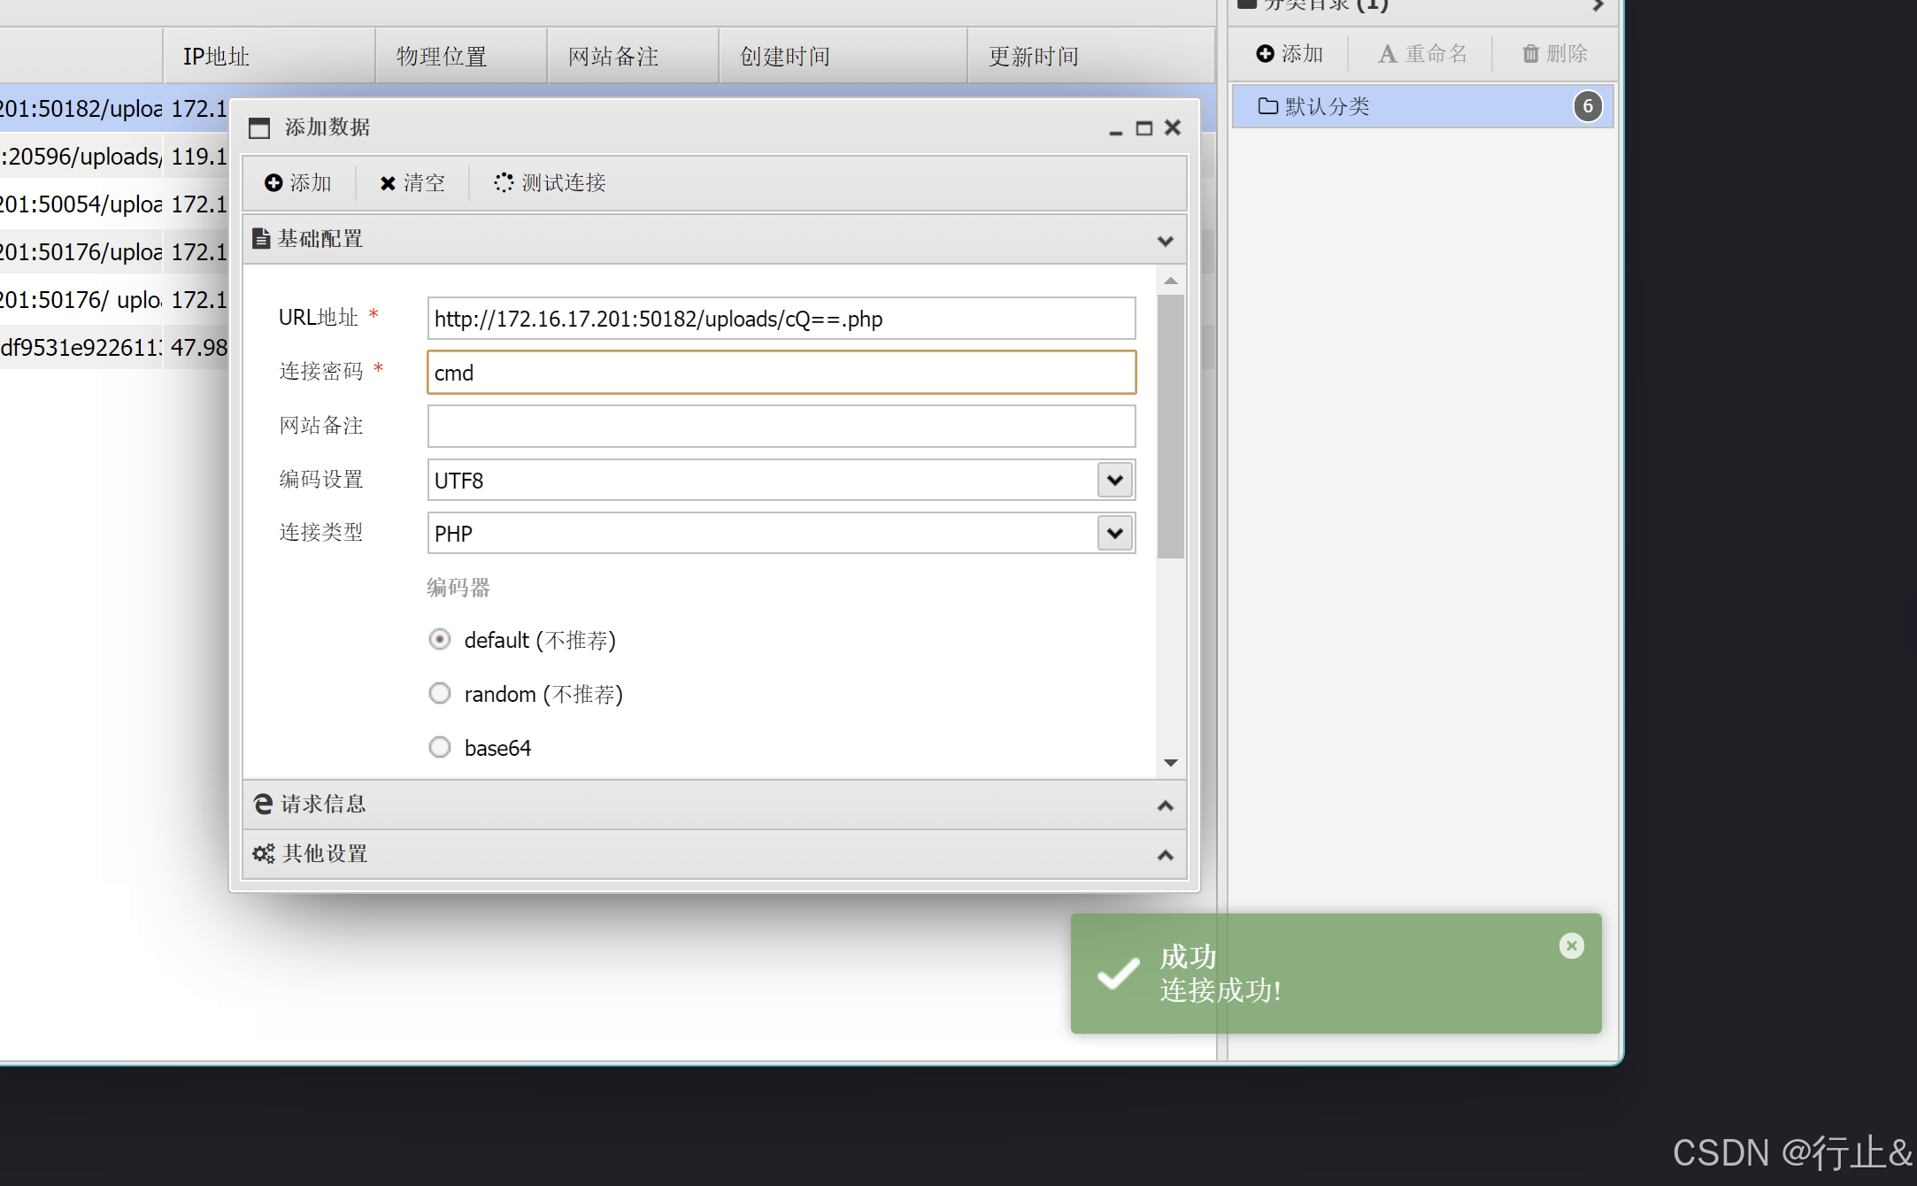The width and height of the screenshot is (1917, 1186).
Task: Open the UTF8 encoding dropdown
Action: tap(1115, 481)
